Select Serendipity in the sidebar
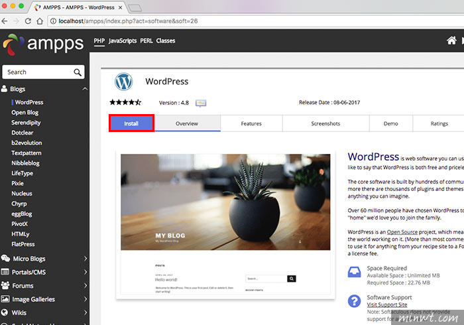The image size is (464, 325). (26, 123)
